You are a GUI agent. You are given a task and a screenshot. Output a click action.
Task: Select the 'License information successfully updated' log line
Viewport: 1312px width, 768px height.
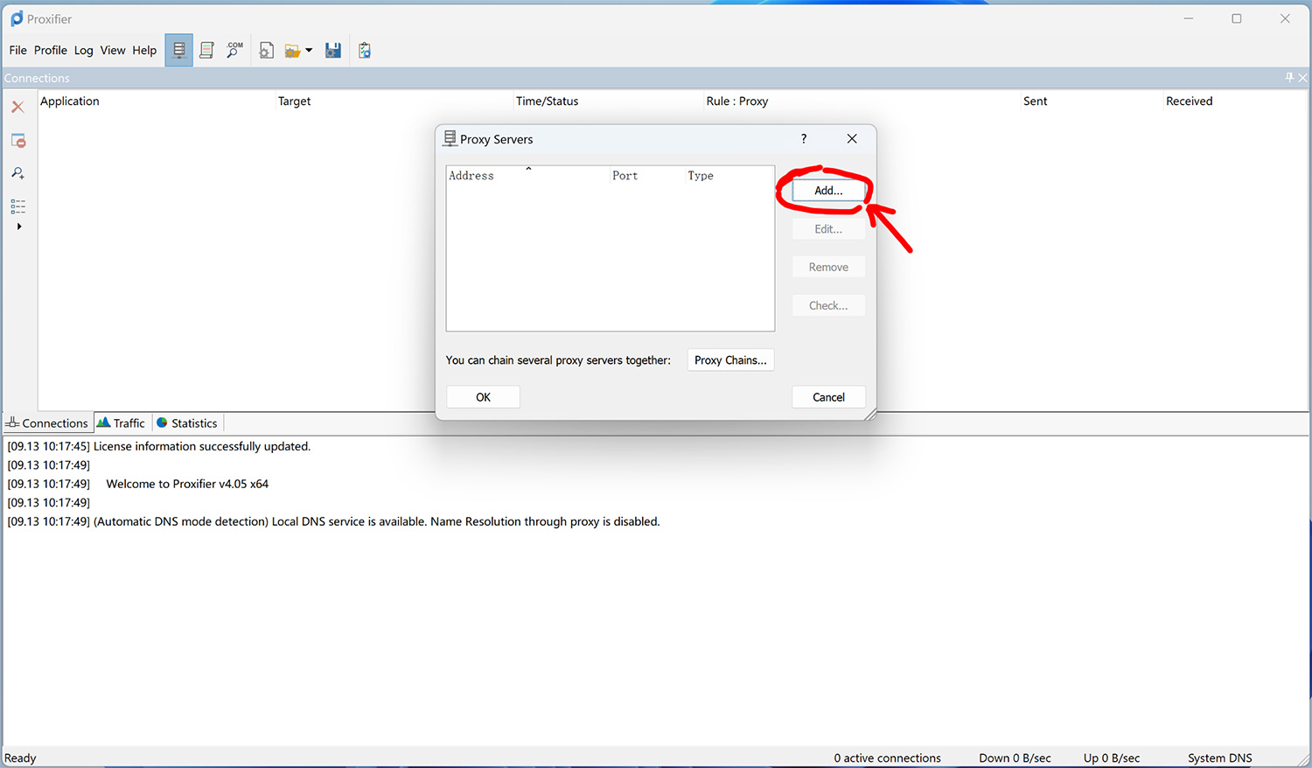click(159, 446)
